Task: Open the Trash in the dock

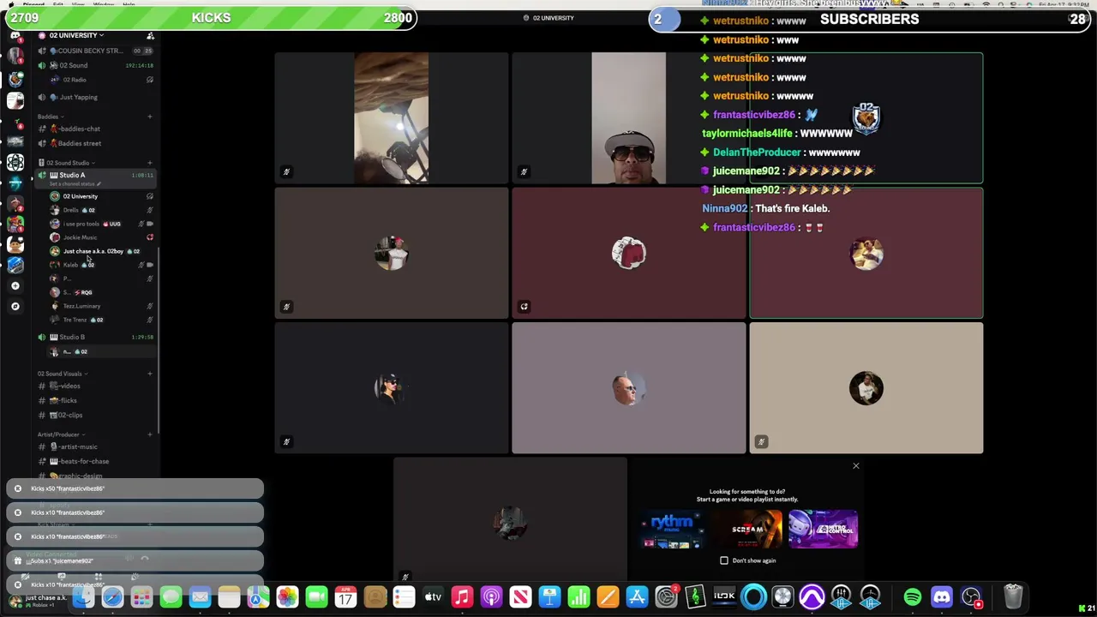Action: point(1012,597)
